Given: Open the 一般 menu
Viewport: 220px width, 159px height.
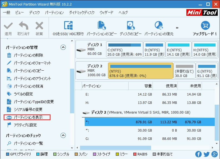Looking at the screenshot, I should click(x=7, y=12).
